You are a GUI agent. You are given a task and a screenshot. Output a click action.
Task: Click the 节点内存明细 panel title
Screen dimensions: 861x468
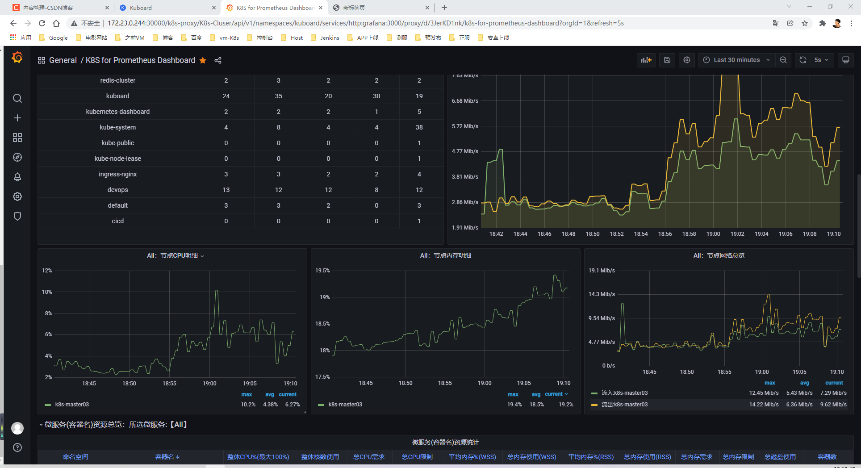pos(446,255)
